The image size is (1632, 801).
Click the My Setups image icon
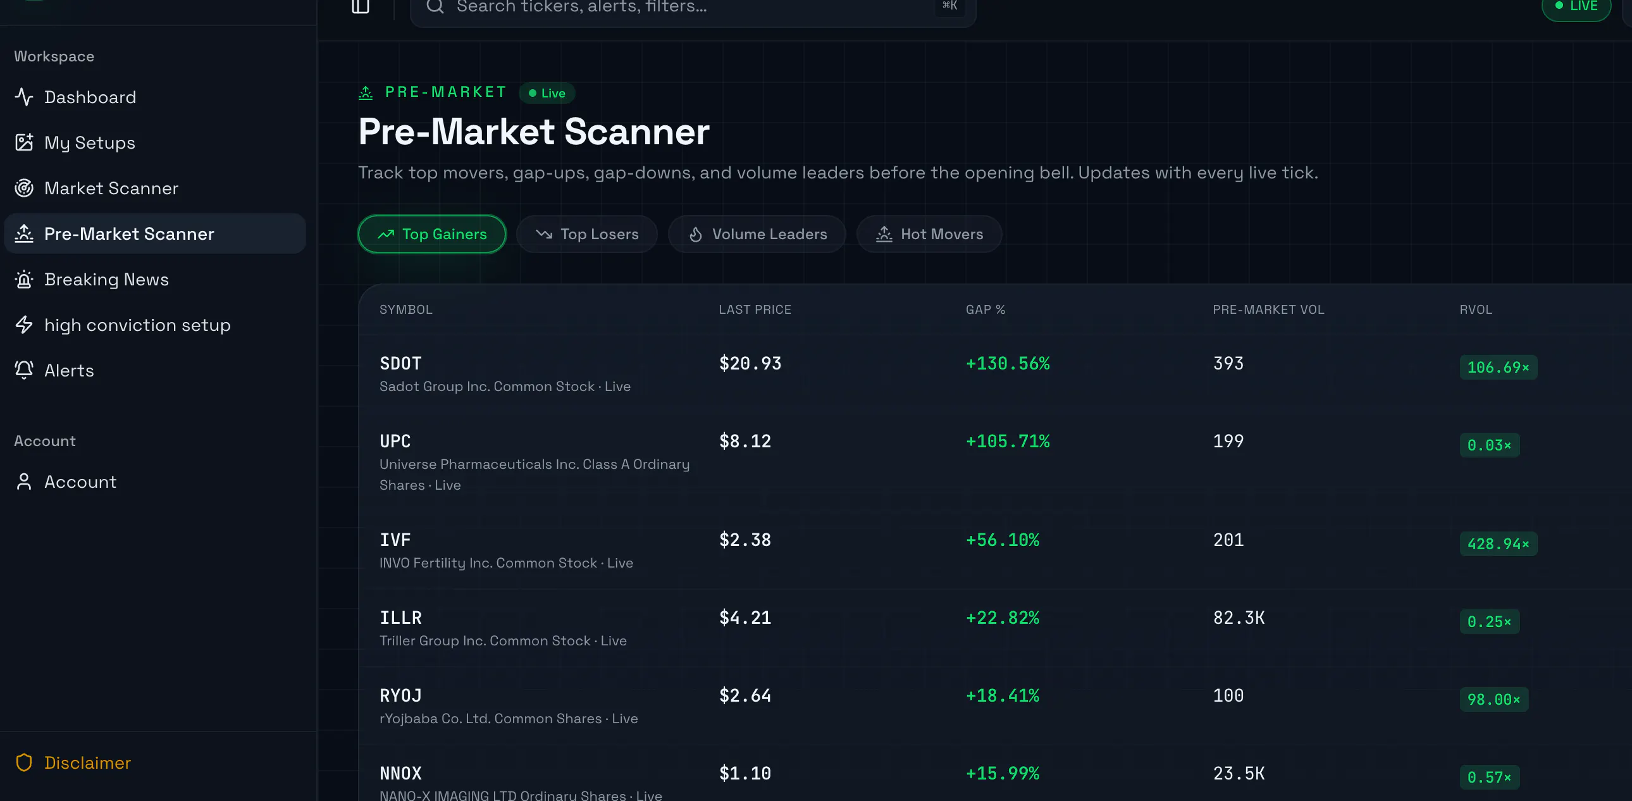point(24,142)
